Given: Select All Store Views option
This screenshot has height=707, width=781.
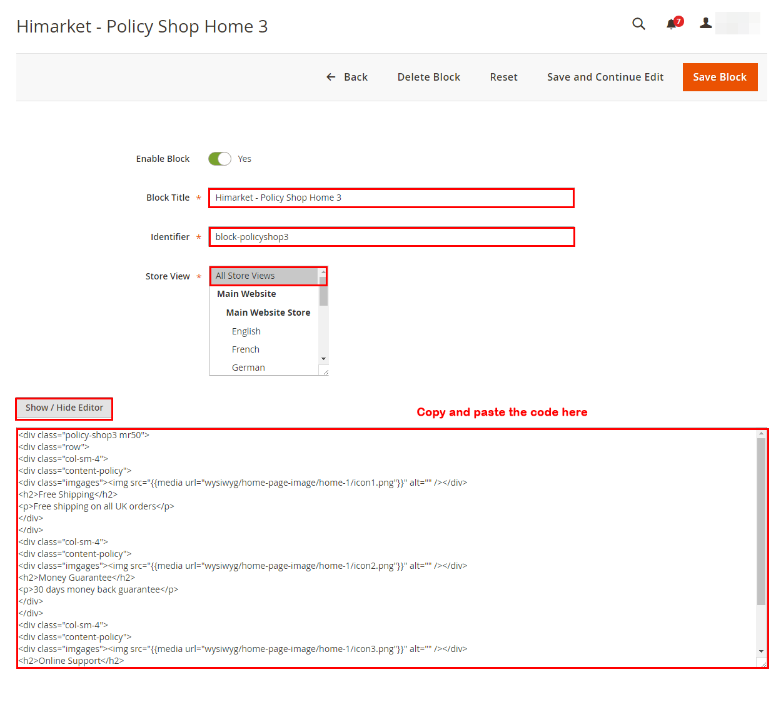Looking at the screenshot, I should (x=264, y=276).
